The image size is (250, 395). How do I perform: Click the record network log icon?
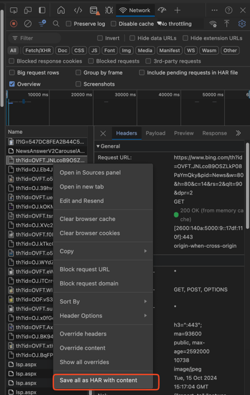click(14, 24)
